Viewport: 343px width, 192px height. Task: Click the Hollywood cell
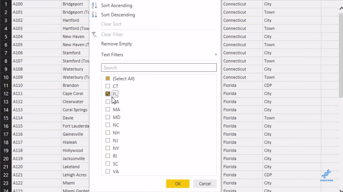point(76,150)
